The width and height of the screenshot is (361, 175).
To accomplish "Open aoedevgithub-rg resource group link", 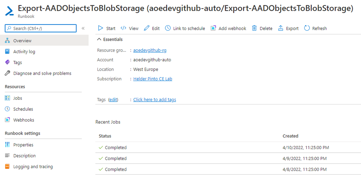I will 150,50.
